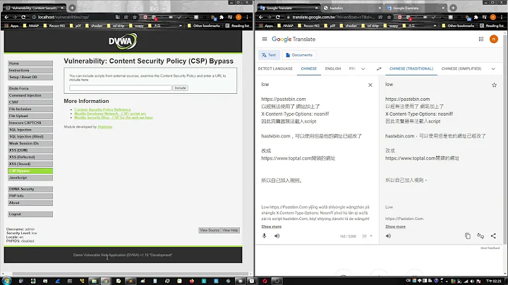Open a new tab in Translate browser
The height and width of the screenshot is (285, 508).
coord(453,8)
